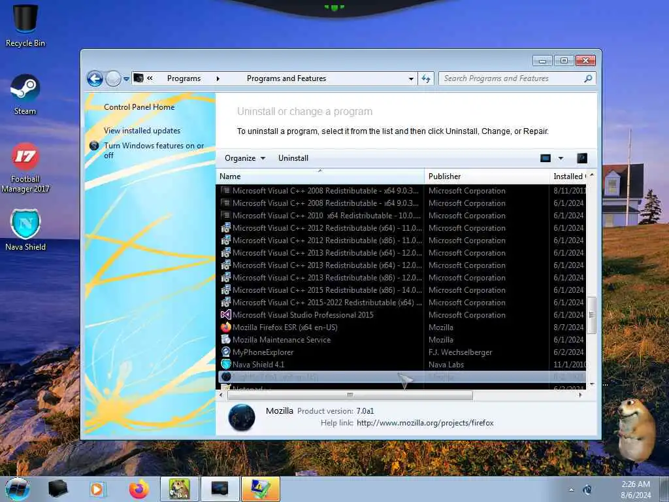669x502 pixels.
Task: Click the Mozilla Firefox ESR row icon
Action: pos(225,327)
